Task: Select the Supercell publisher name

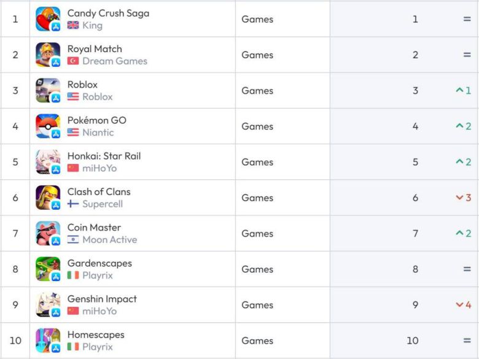Action: click(x=102, y=204)
